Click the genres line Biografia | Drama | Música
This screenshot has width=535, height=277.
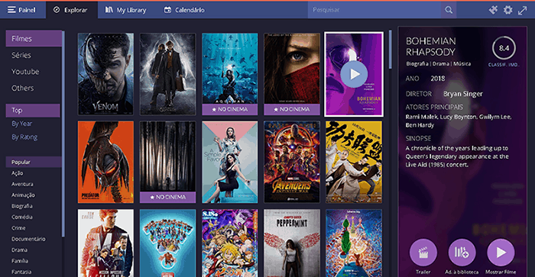(x=439, y=63)
